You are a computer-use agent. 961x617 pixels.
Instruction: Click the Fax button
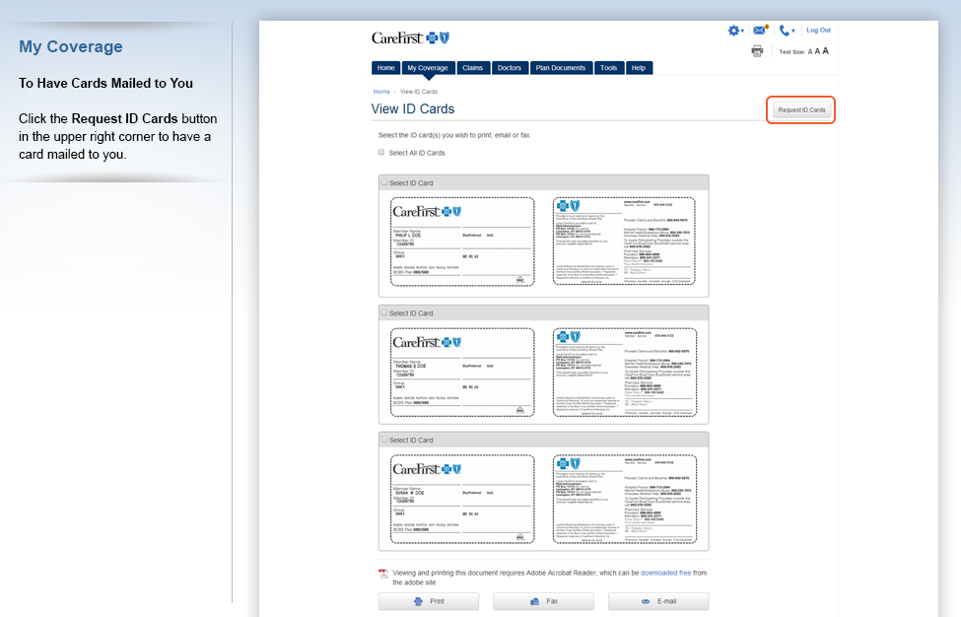pos(544,601)
